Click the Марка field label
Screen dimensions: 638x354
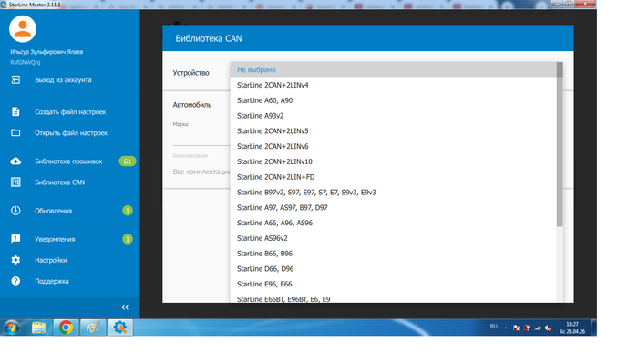pyautogui.click(x=180, y=124)
